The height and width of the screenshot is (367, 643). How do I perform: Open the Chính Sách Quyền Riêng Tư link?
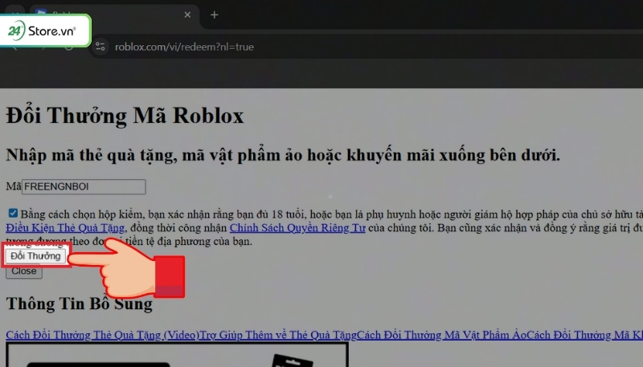point(297,228)
